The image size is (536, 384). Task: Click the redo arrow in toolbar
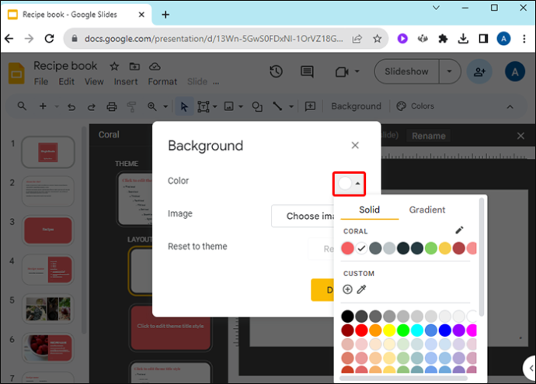91,107
